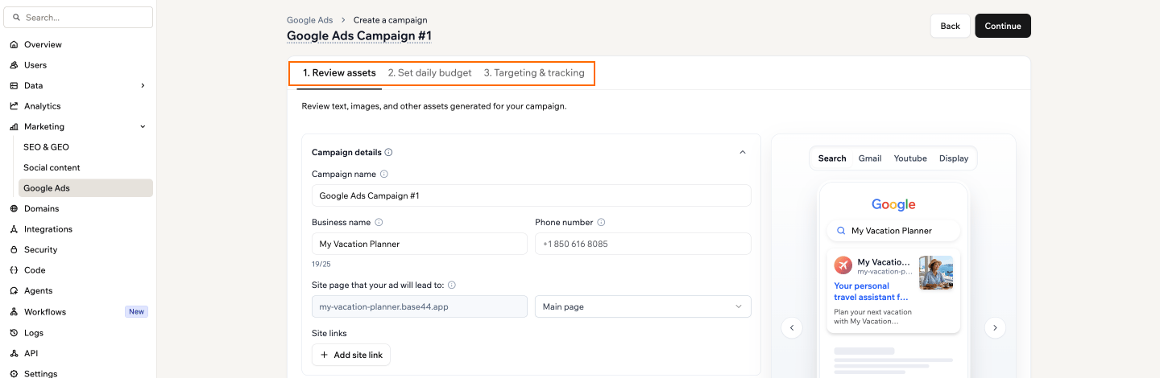Open the Main page dropdown
1160x378 pixels.
pos(643,306)
